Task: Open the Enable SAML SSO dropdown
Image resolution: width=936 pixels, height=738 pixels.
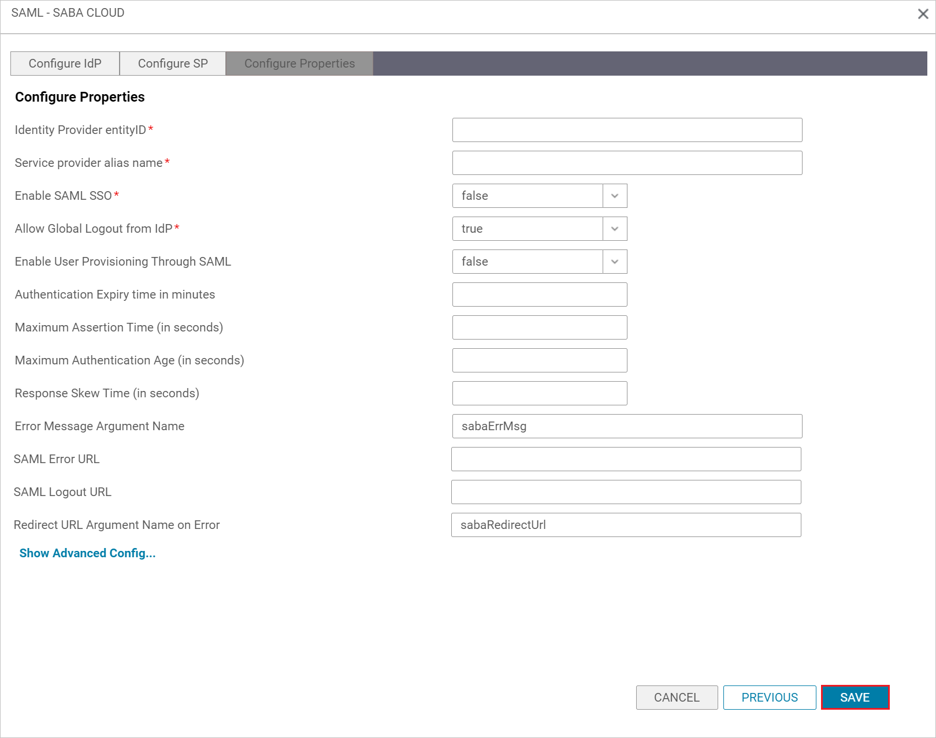Action: (614, 196)
